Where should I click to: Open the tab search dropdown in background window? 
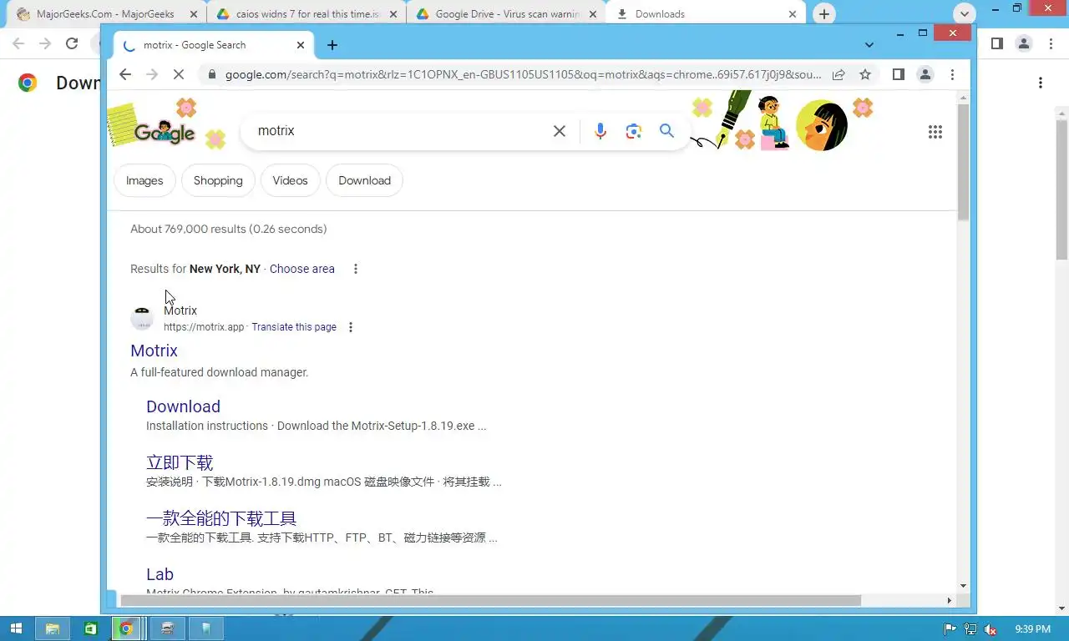coord(965,14)
